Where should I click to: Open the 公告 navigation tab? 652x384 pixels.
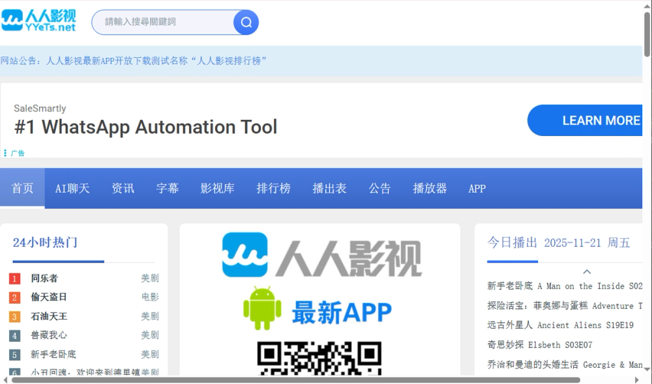pos(379,189)
